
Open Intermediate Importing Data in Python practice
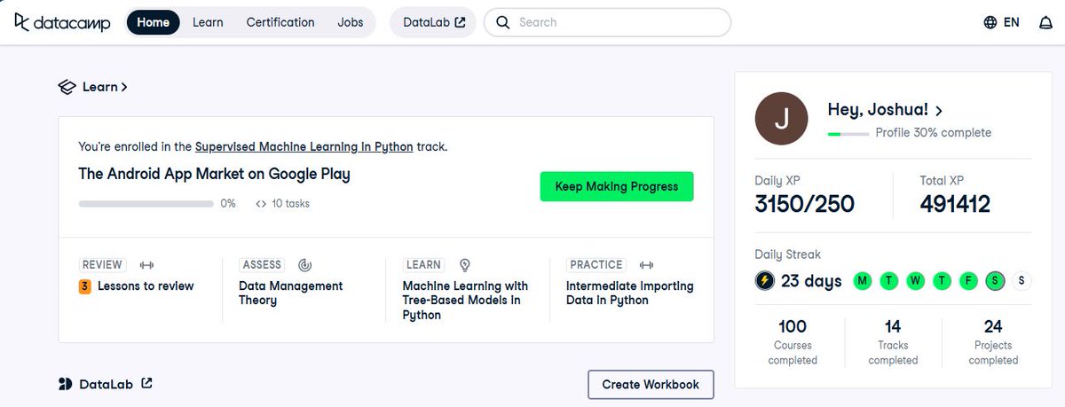[x=630, y=294]
